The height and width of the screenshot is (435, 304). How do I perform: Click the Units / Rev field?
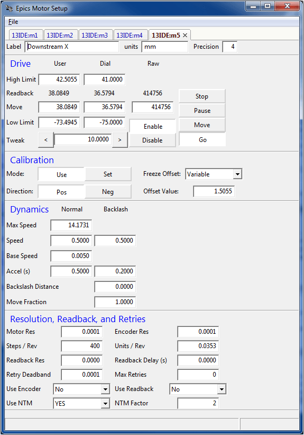point(198,346)
